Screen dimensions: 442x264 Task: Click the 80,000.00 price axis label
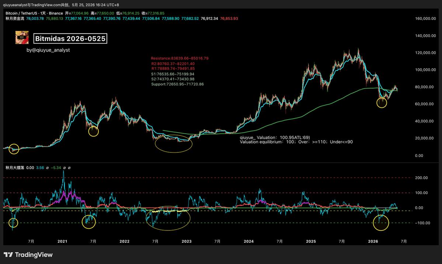click(424, 87)
